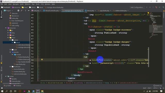Open Task View in the Windows taskbar

[15, 91]
